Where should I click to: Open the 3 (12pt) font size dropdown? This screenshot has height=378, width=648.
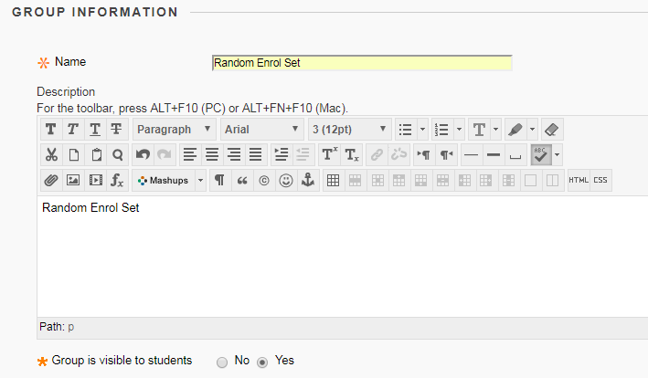tap(350, 130)
